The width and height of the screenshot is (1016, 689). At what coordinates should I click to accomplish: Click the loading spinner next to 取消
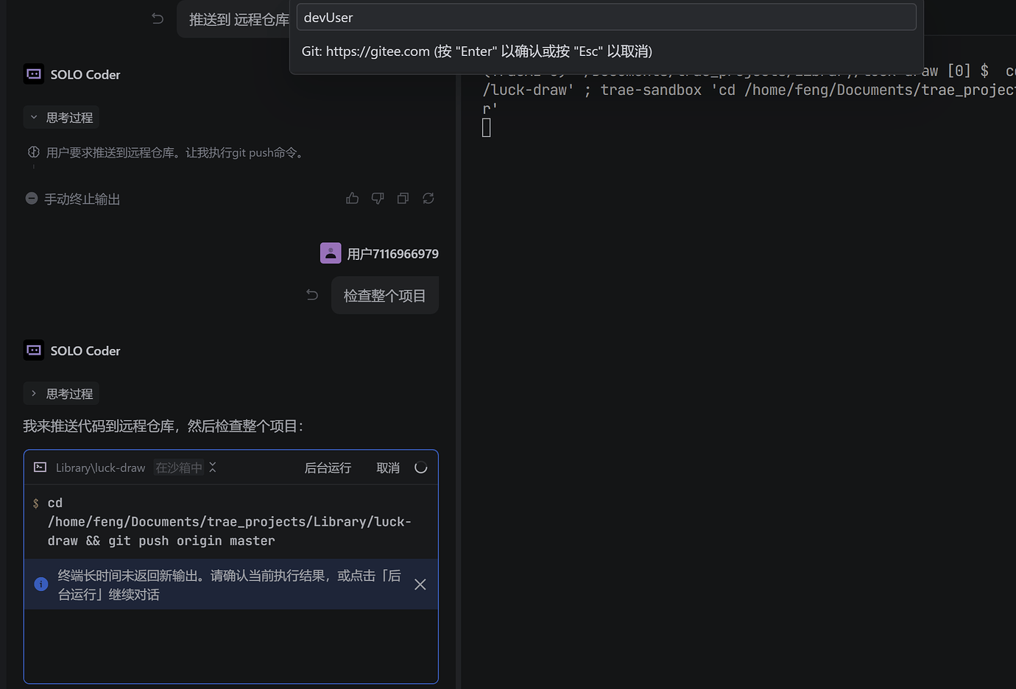click(x=421, y=467)
